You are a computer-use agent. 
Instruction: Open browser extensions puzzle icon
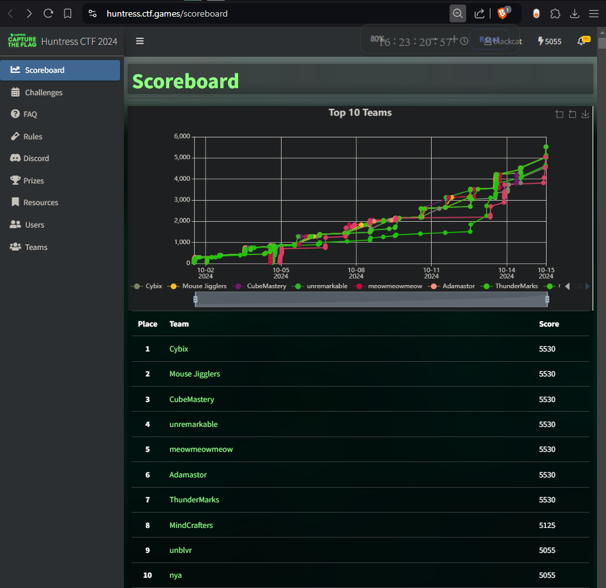(556, 14)
